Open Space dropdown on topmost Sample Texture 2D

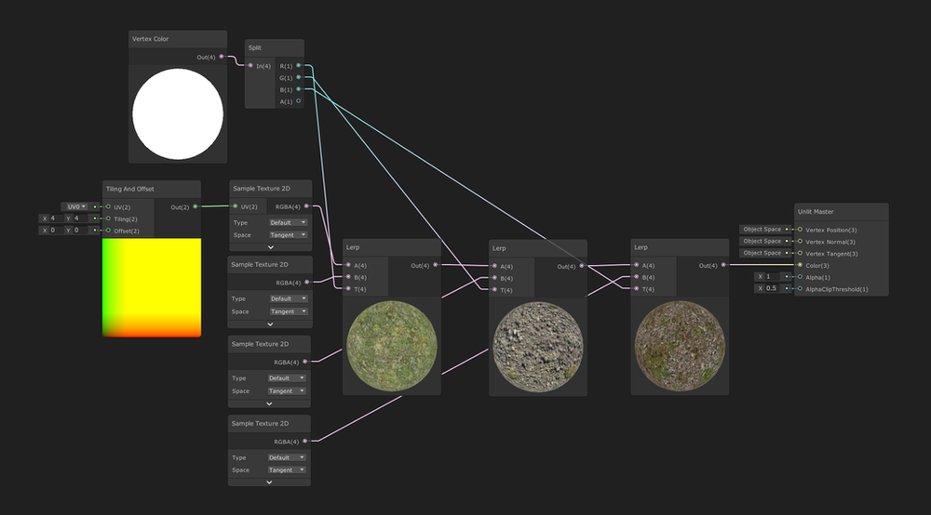tap(288, 234)
